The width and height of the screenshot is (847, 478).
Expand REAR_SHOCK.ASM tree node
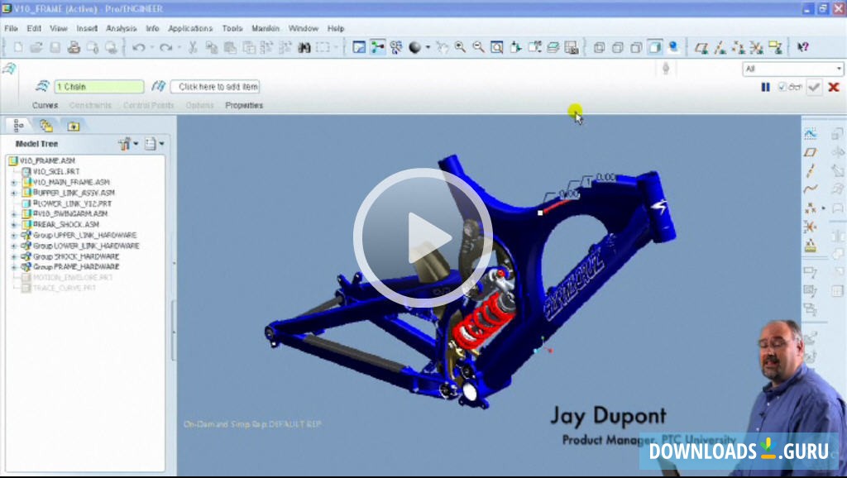click(x=14, y=225)
